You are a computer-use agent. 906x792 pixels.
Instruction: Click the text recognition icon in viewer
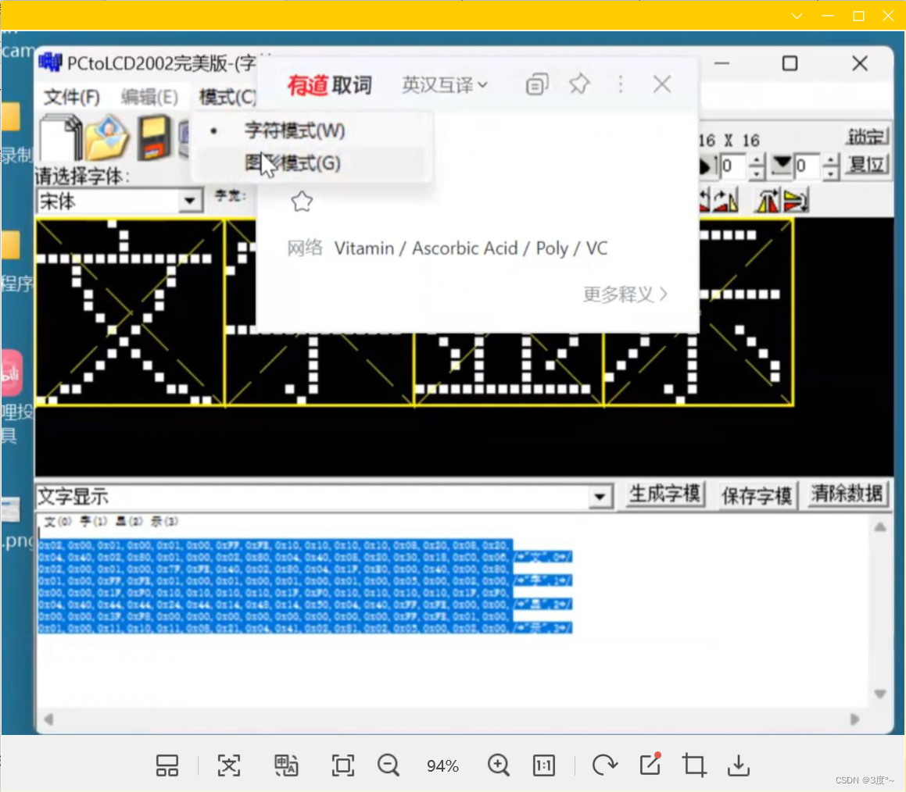tap(229, 765)
